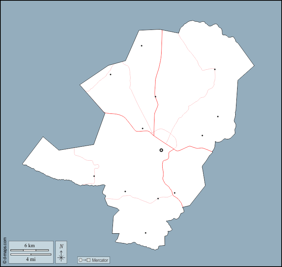Click the circle symbol in the Mercator legend
The height and width of the screenshot is (267, 282).
point(80,260)
